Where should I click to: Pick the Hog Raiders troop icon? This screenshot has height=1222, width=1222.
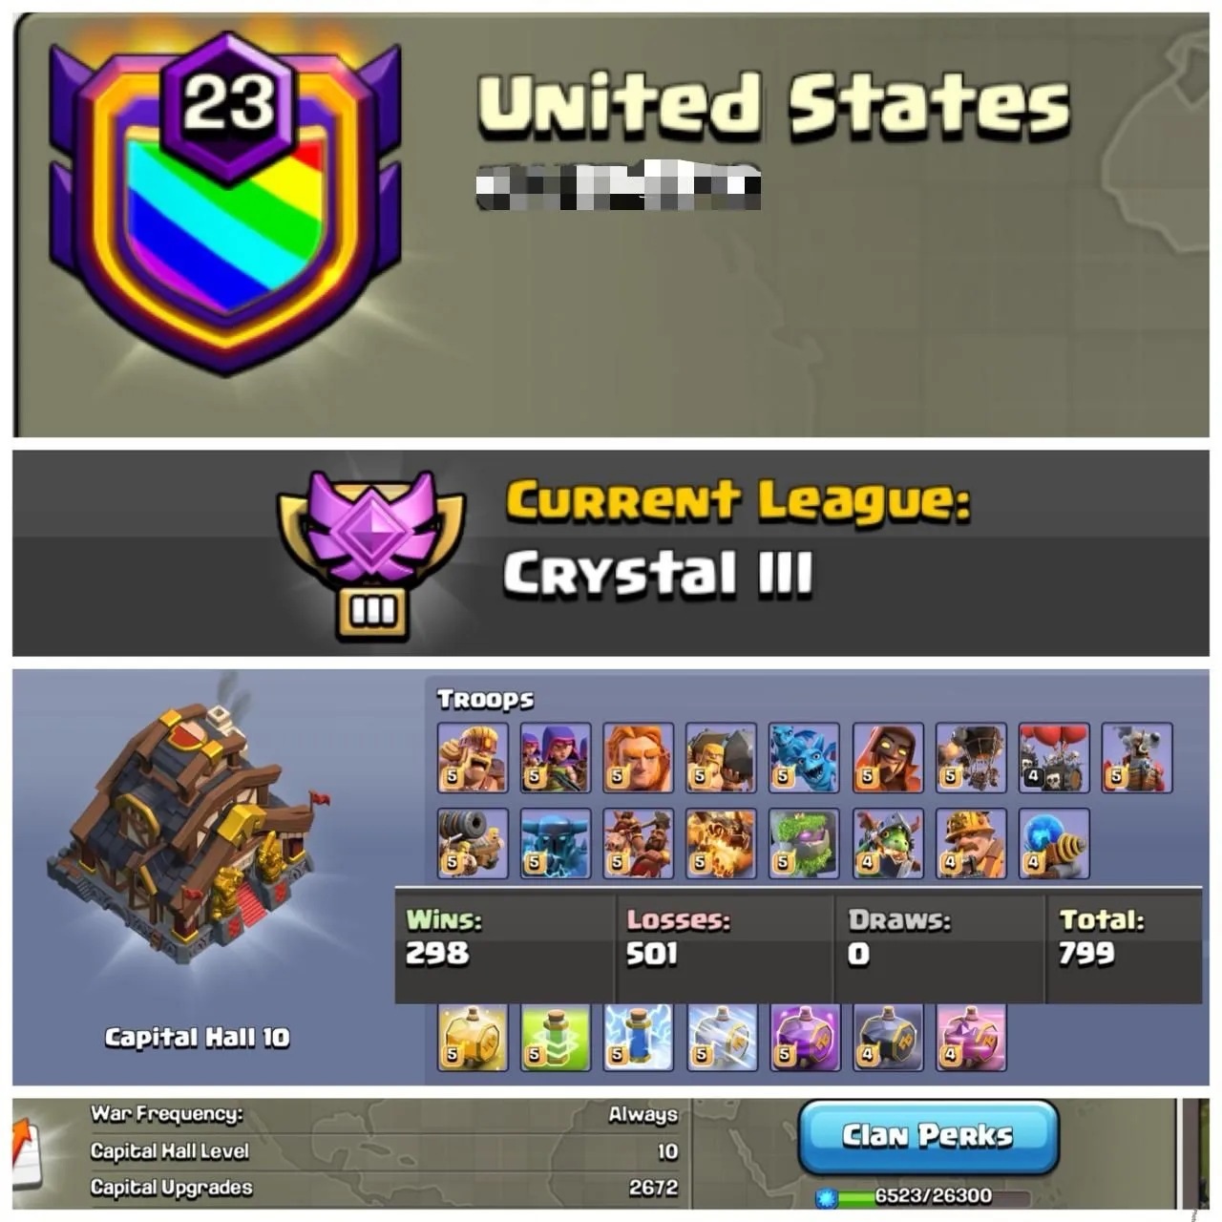pyautogui.click(x=638, y=844)
